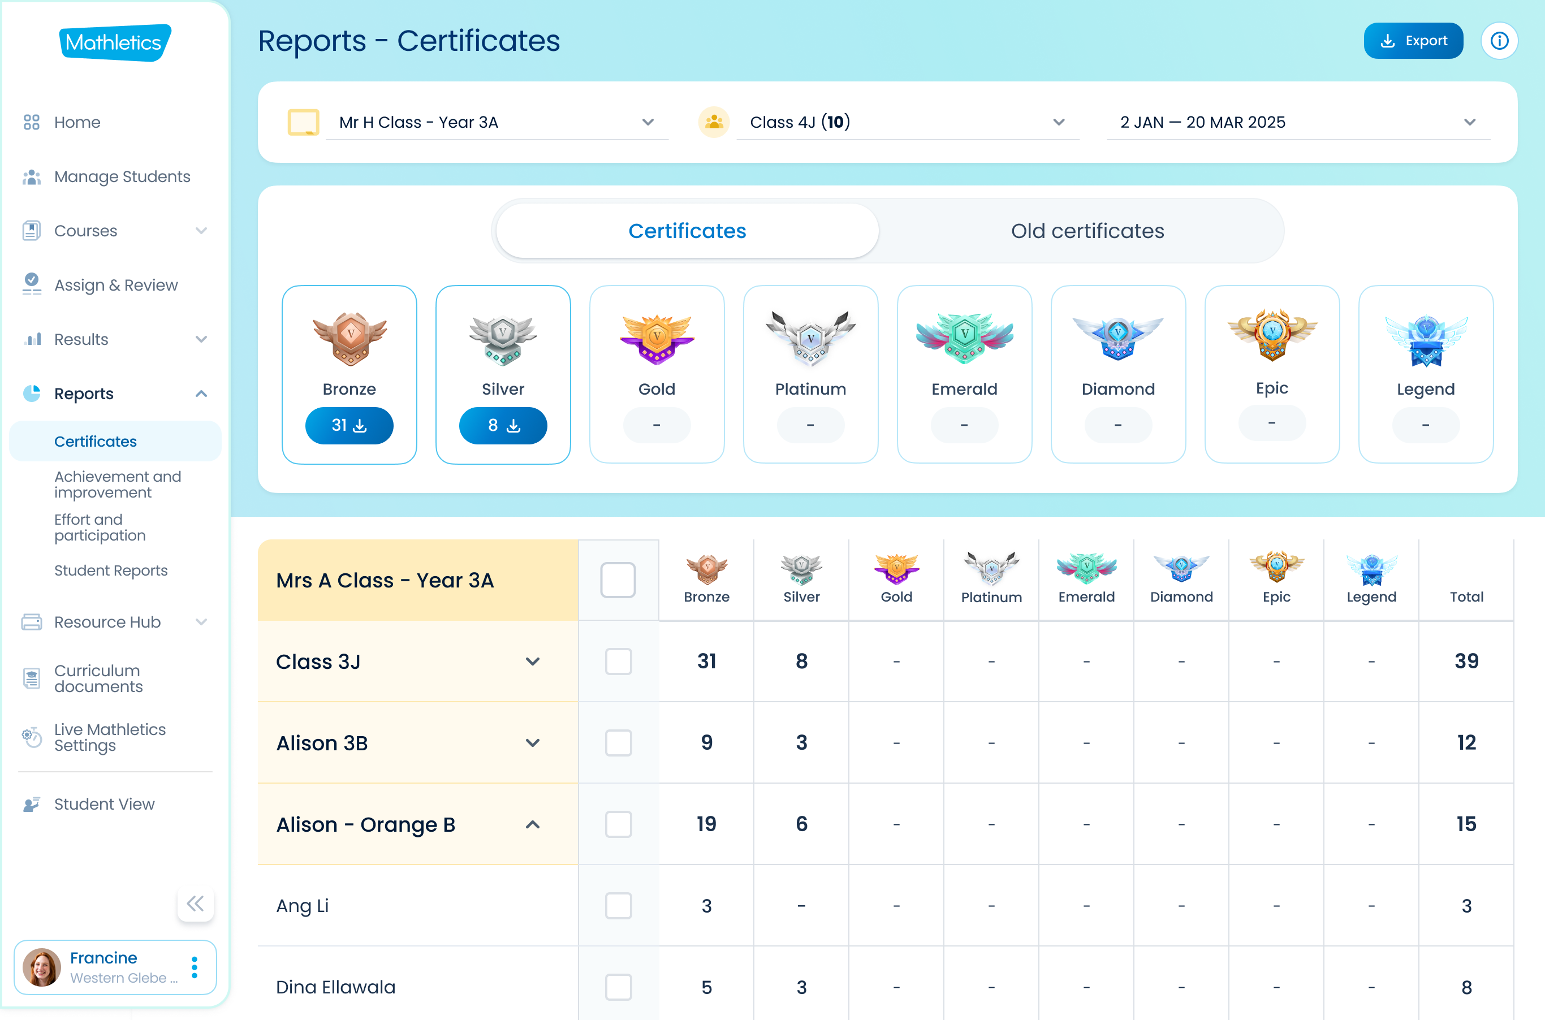
Task: Tick the Dina Ellawala row checkbox
Action: tap(618, 987)
